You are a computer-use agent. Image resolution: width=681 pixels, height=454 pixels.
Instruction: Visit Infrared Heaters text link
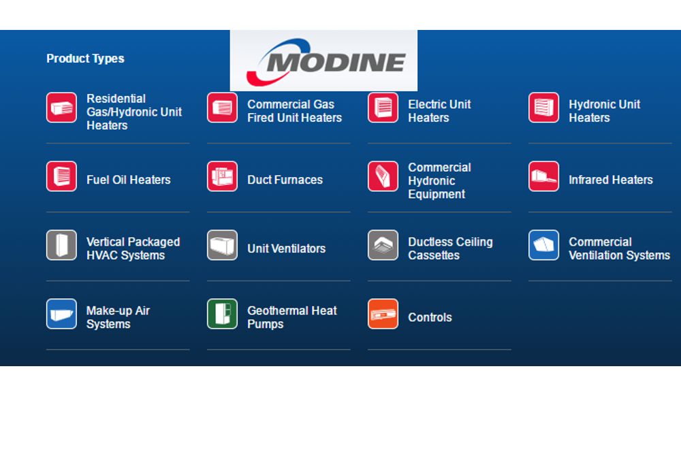[x=611, y=180]
